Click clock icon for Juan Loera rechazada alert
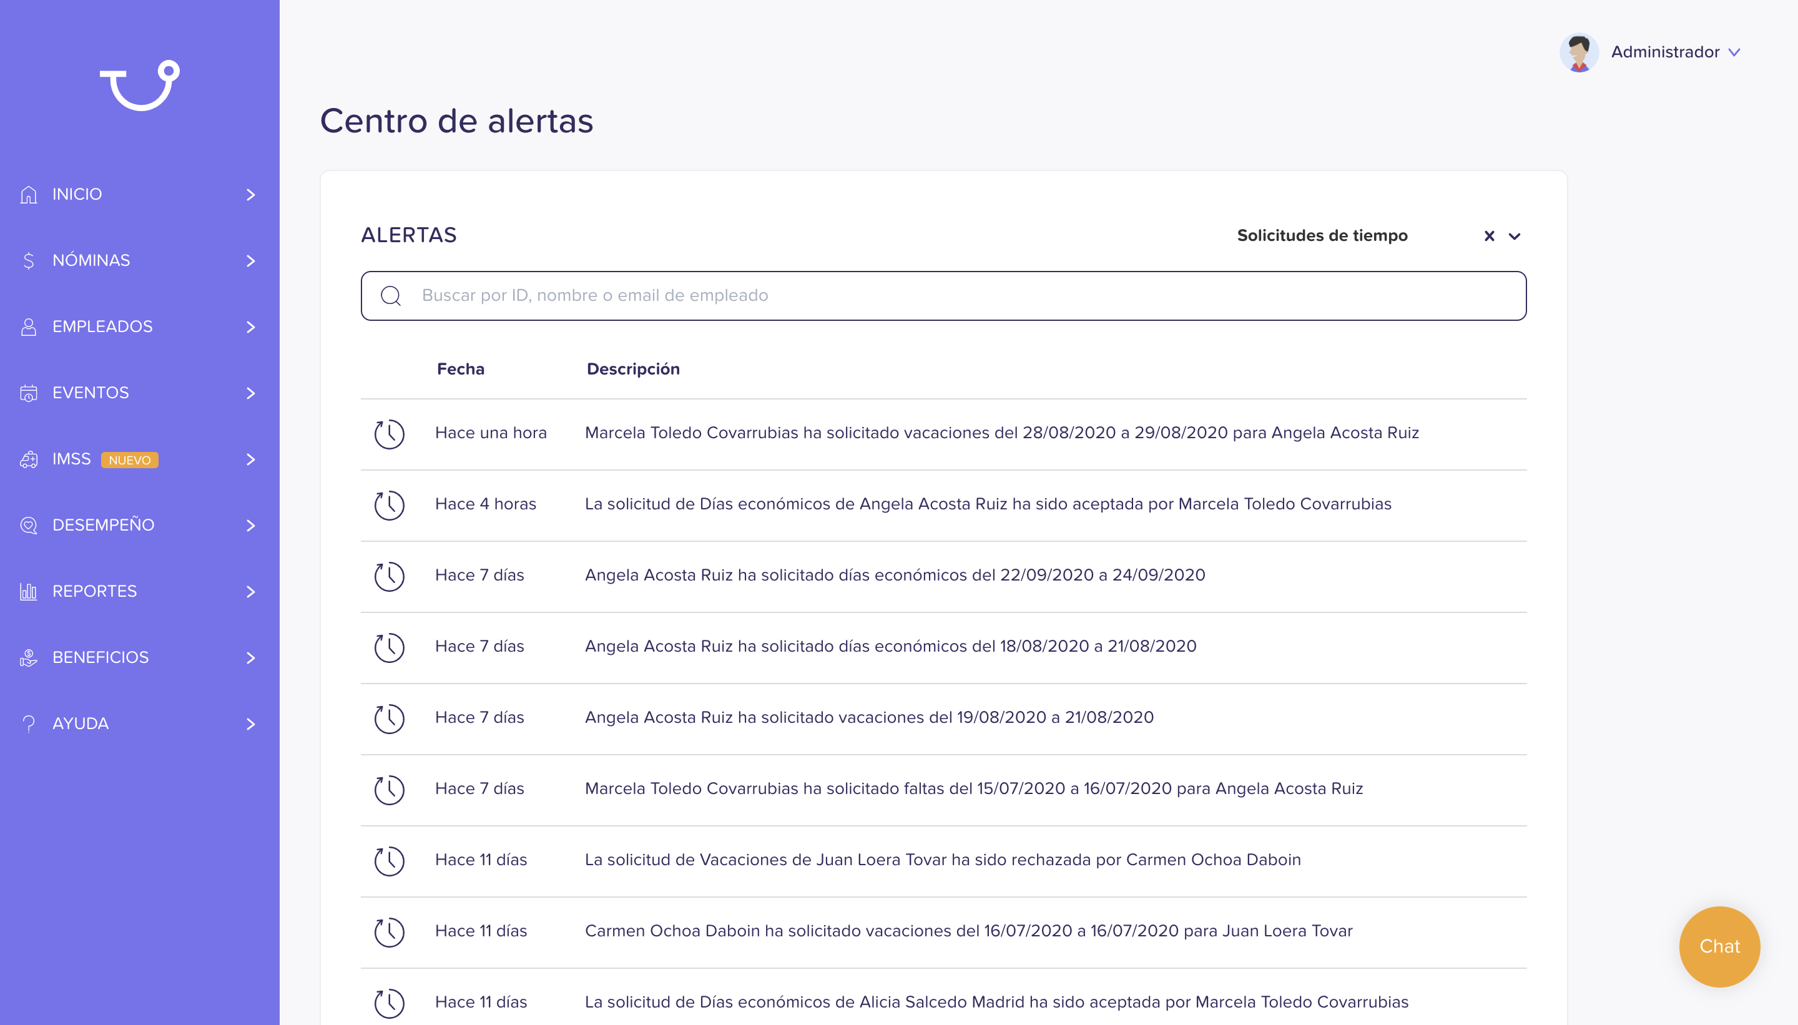 point(390,860)
